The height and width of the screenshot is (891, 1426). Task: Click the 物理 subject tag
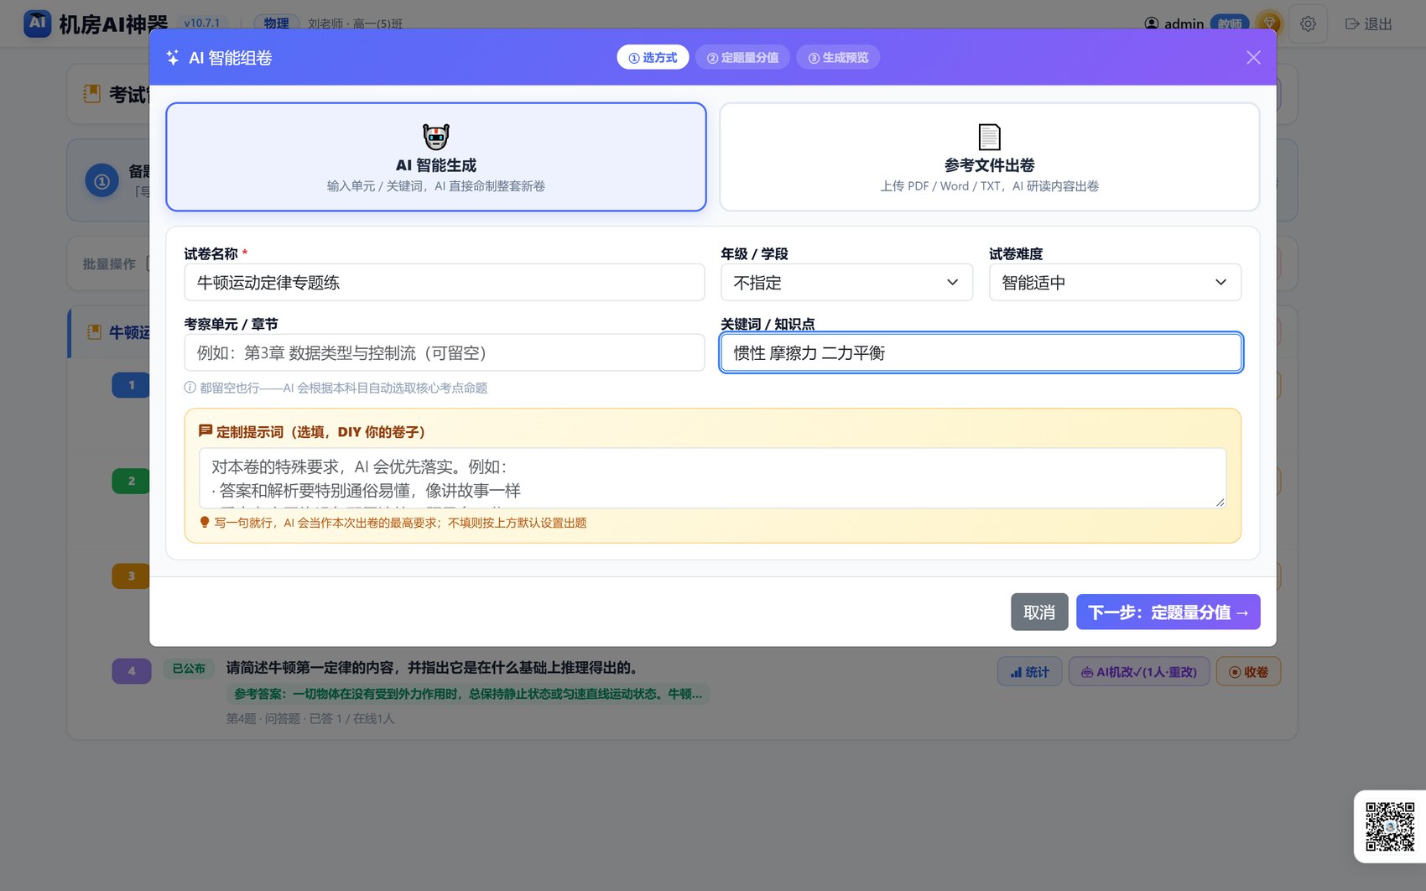(276, 23)
